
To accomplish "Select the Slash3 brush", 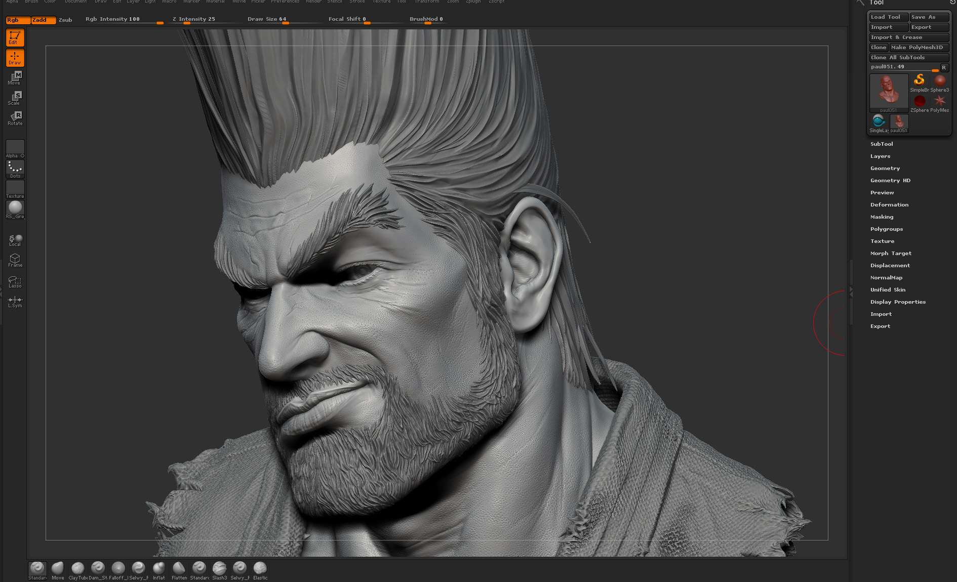I will [x=220, y=570].
